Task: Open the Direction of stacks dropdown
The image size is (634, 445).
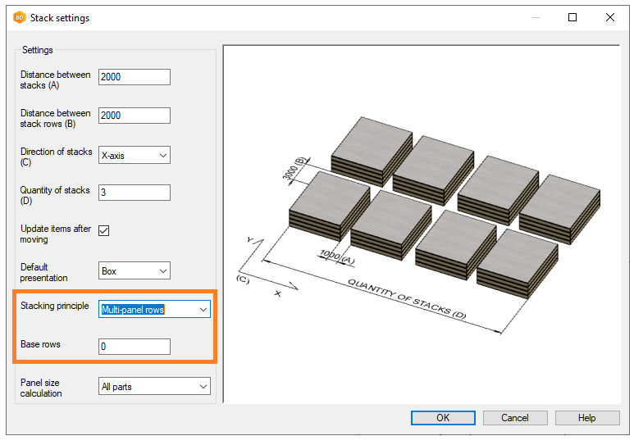Action: [134, 155]
